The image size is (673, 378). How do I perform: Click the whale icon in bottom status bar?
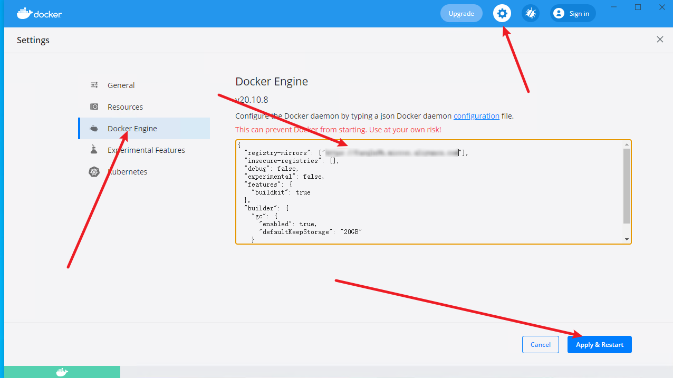point(62,372)
